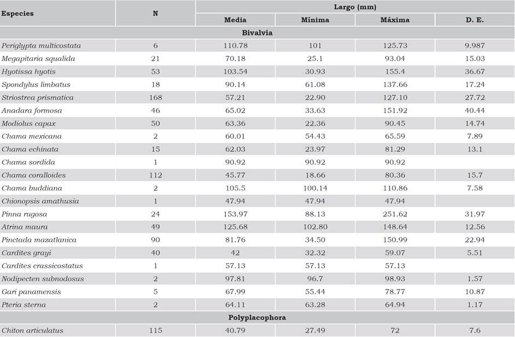Select the 251.62 maximum value cell
The image size is (515, 337).
(395, 214)
